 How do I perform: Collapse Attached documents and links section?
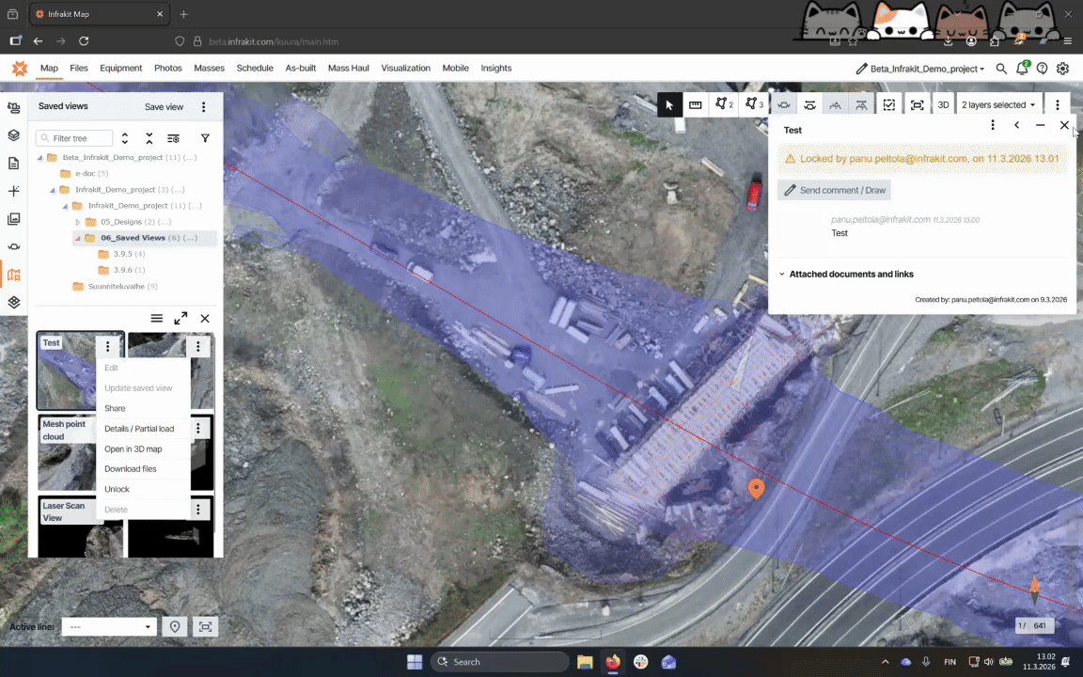tap(781, 275)
